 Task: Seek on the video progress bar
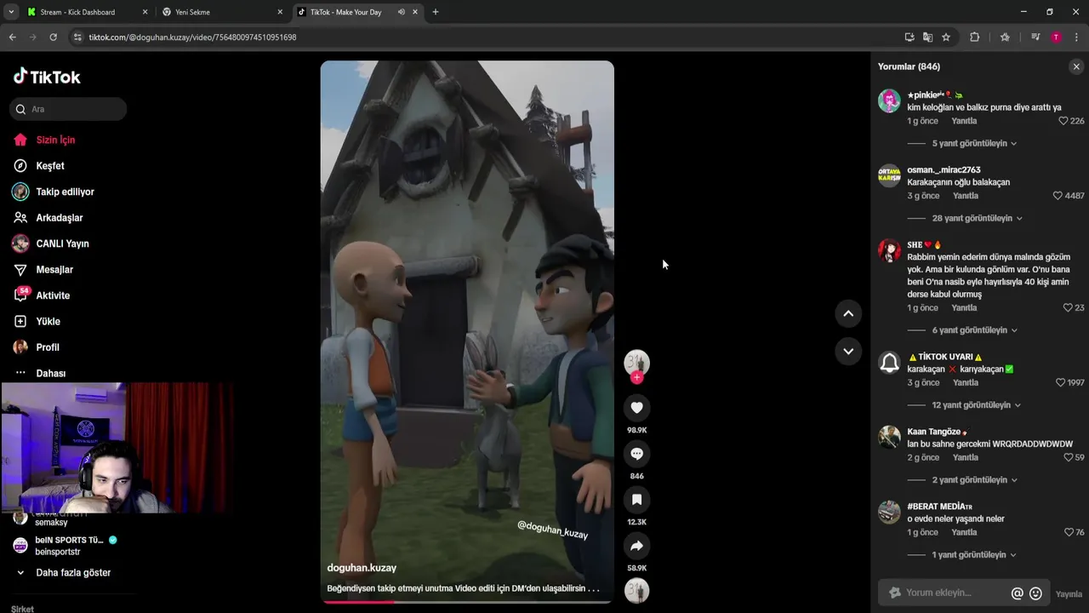tap(467, 602)
